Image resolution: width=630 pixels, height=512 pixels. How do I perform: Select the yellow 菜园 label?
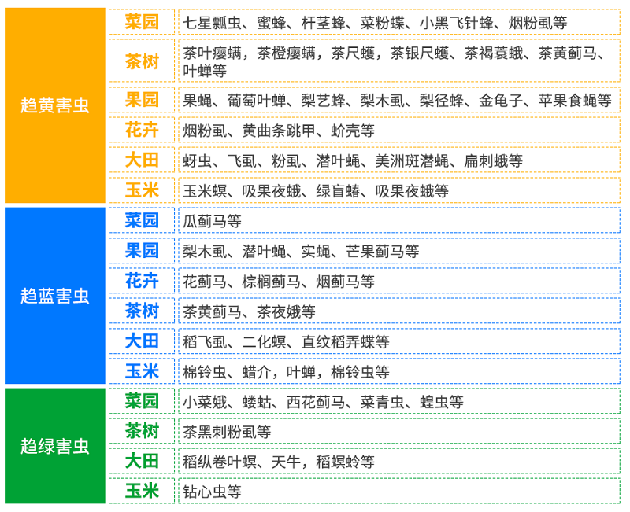pos(142,22)
